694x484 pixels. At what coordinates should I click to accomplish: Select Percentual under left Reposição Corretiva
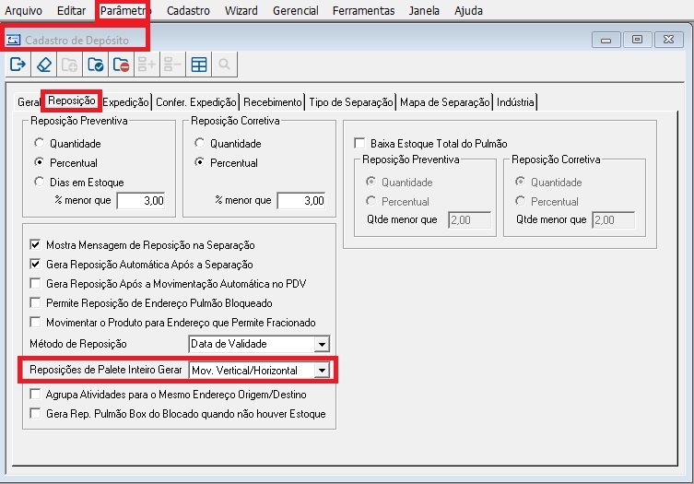click(200, 162)
